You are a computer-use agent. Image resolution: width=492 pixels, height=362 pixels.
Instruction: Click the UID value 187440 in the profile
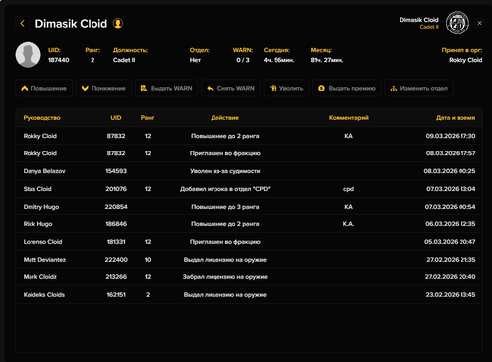[x=59, y=60]
